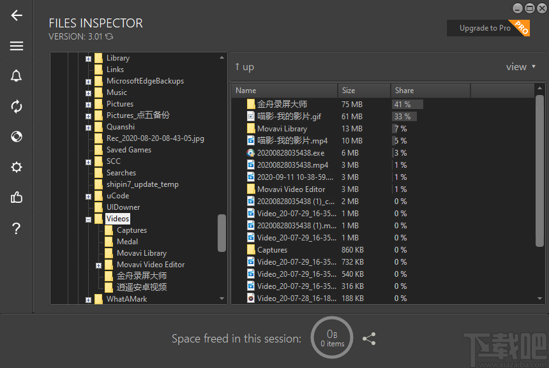Click the 0B space freed progress circle
This screenshot has width=549, height=368.
[331, 337]
